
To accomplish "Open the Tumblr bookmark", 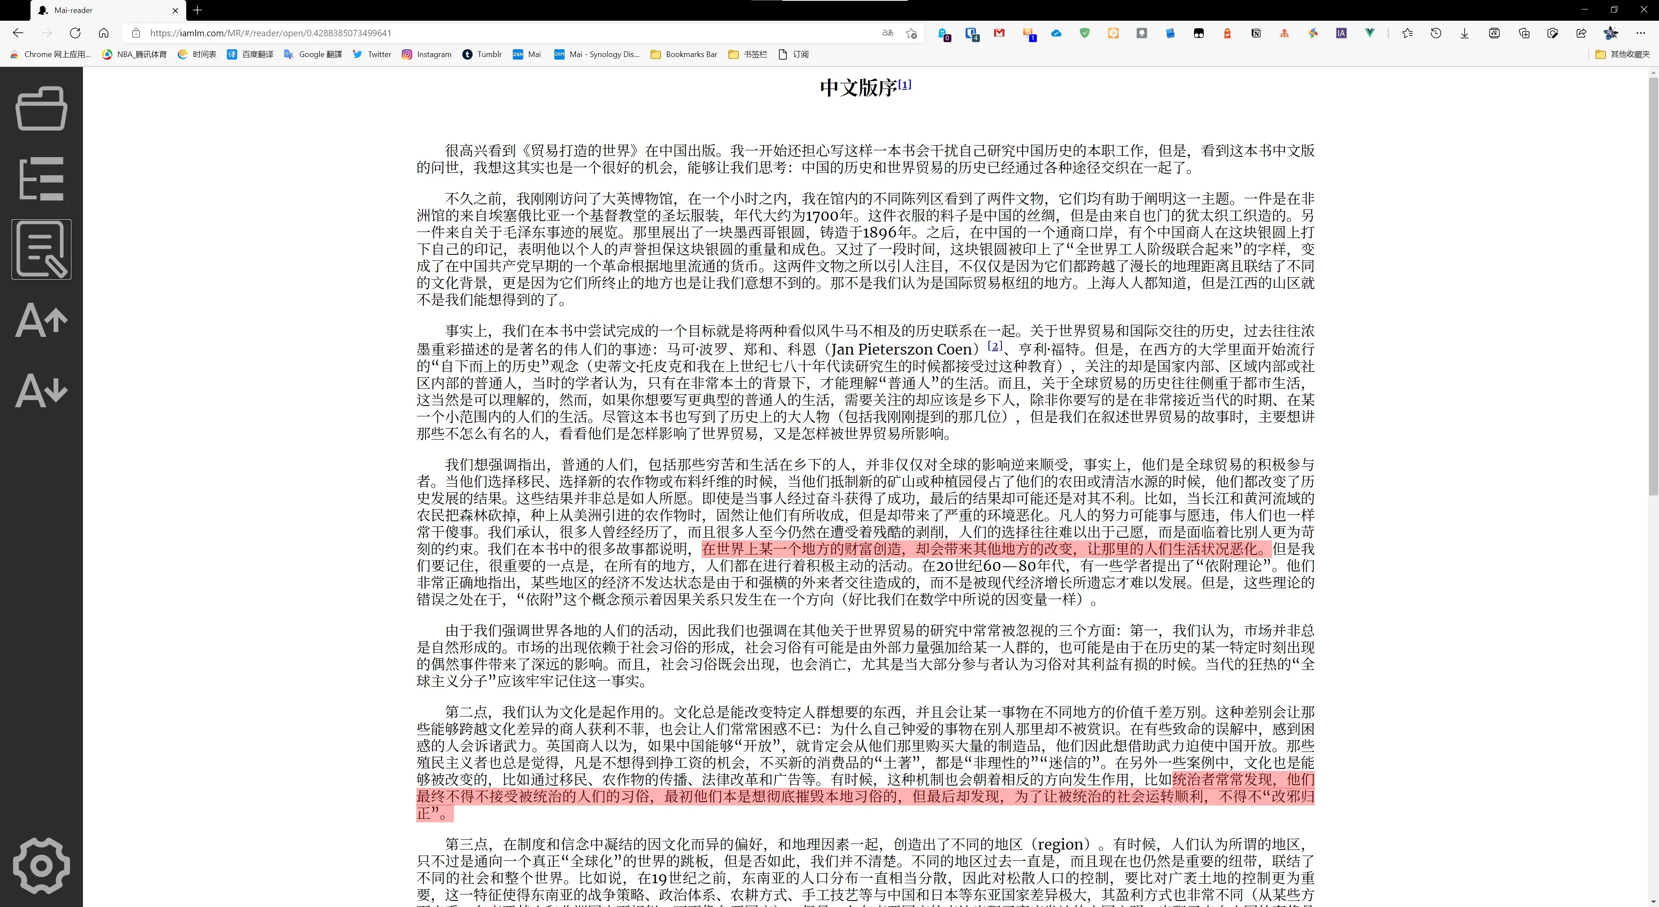I will click(x=482, y=54).
